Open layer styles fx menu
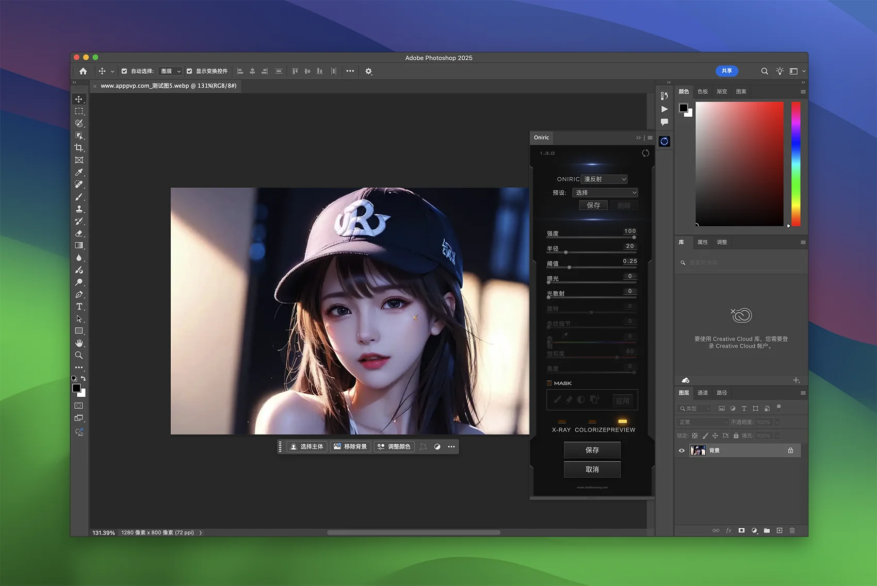The height and width of the screenshot is (586, 877). [728, 530]
